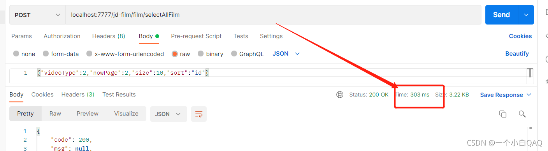The width and height of the screenshot is (548, 151).
Task: Switch to the Headers (8) tab
Action: [x=109, y=36]
